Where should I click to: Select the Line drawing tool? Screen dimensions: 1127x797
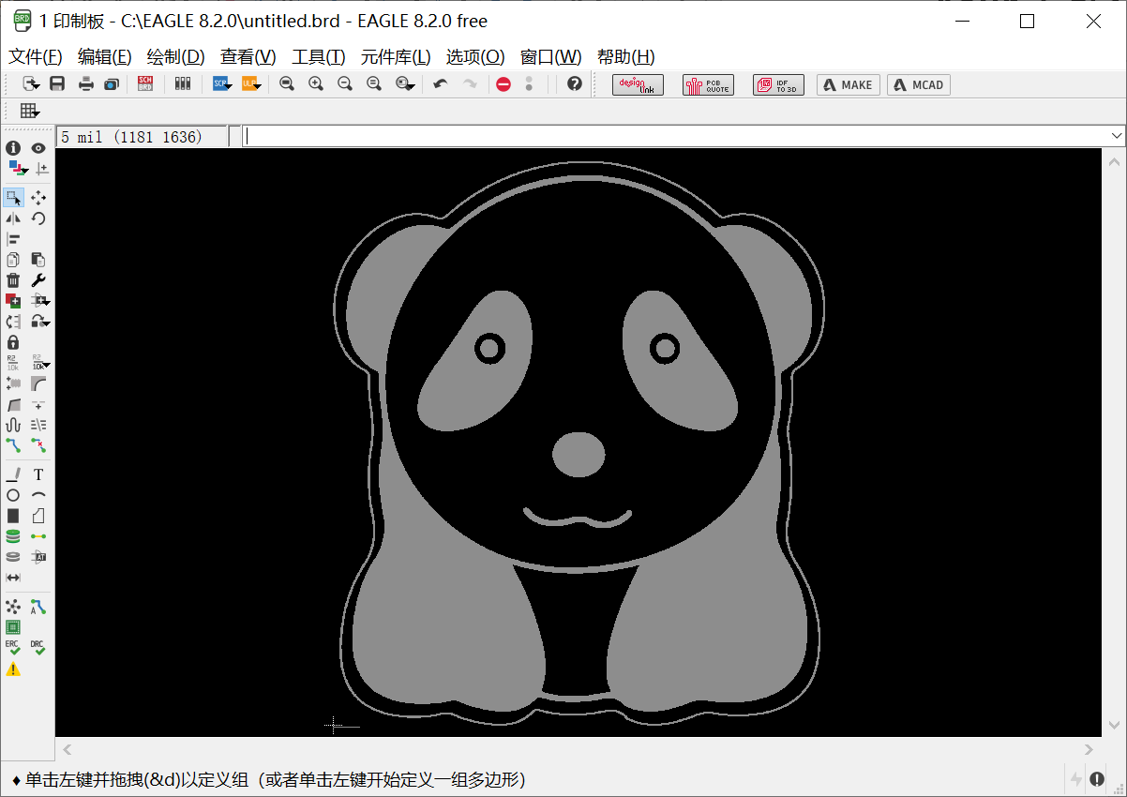[13, 474]
